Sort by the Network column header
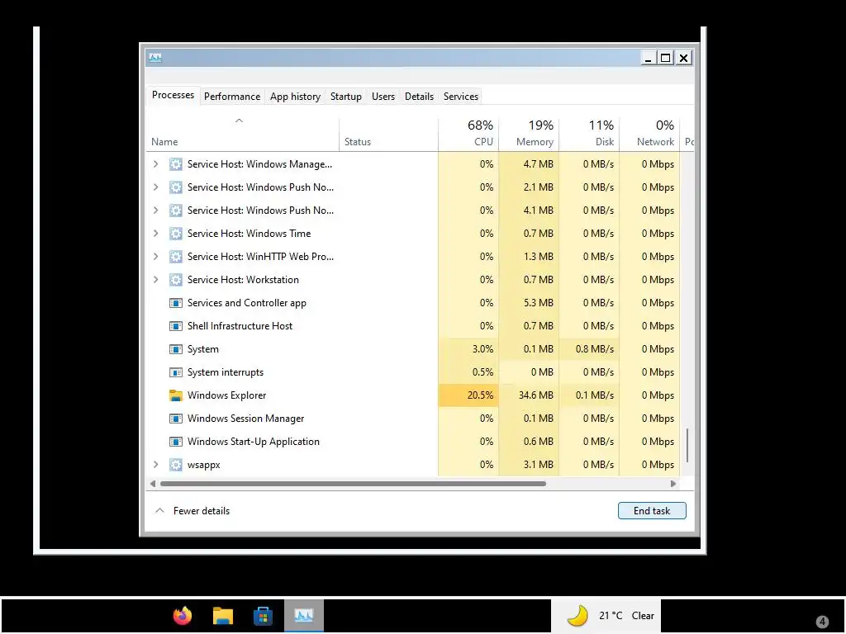Viewport: 846px width, 634px height. click(x=650, y=133)
